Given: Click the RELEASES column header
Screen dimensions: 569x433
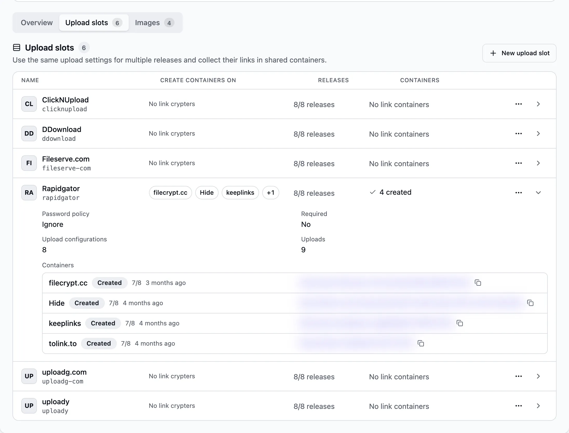Looking at the screenshot, I should tap(333, 80).
